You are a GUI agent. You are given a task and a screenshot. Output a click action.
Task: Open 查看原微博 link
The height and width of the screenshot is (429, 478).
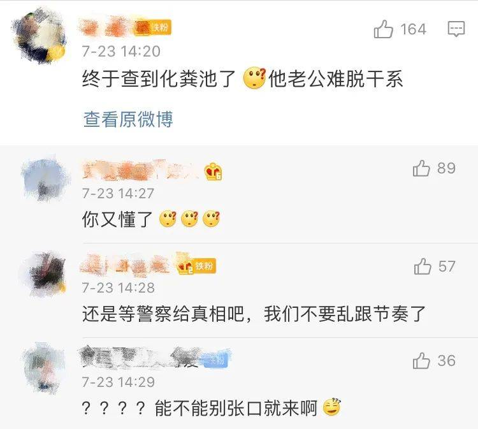point(128,119)
